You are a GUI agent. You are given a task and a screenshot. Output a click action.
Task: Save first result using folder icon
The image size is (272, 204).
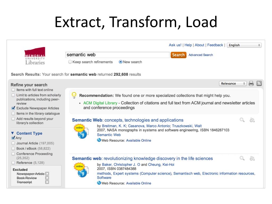pos(252,120)
